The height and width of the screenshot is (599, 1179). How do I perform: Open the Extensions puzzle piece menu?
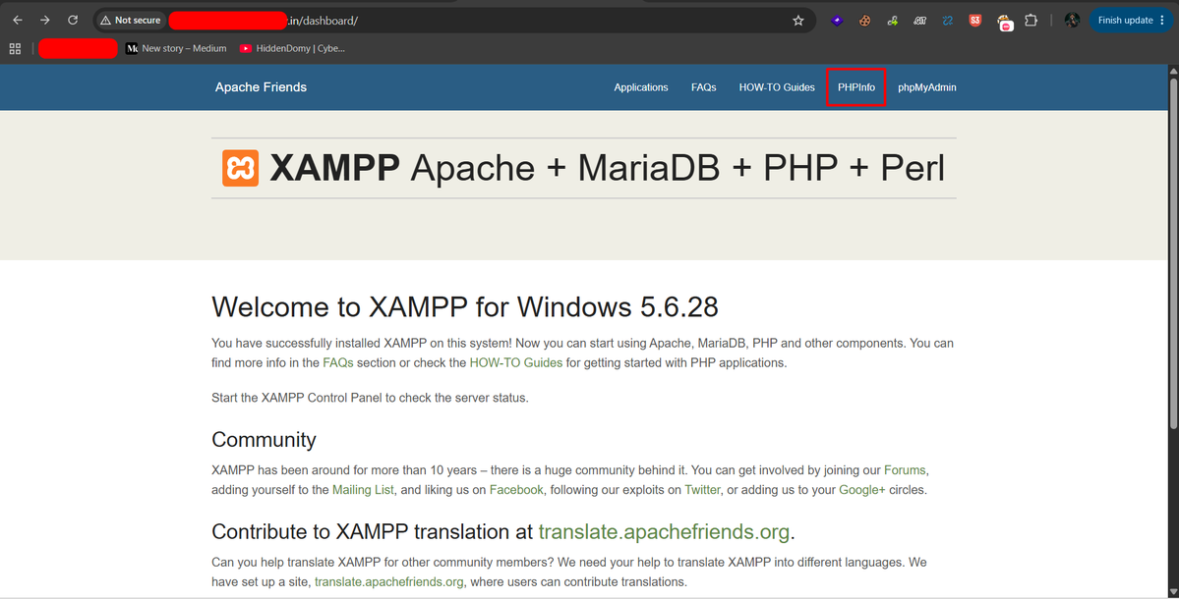coord(1032,21)
